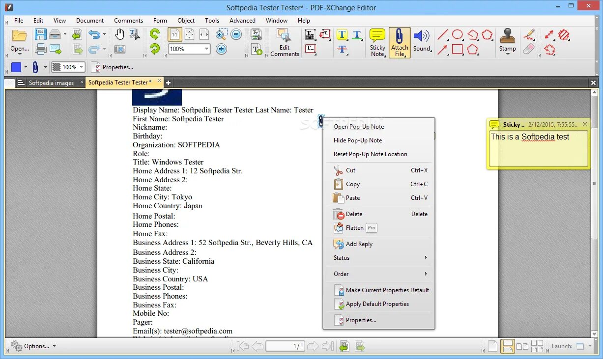Go to next view green arrow
Image resolution: width=603 pixels, height=359 pixels.
click(360, 346)
